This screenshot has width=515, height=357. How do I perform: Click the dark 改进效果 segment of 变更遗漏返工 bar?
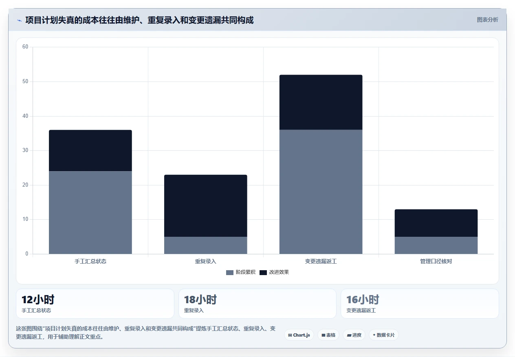tap(321, 102)
